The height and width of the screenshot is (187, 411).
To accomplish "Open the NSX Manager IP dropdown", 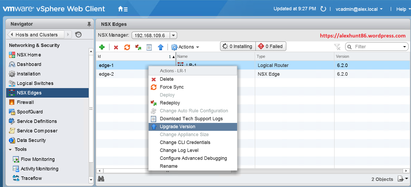I will pyautogui.click(x=173, y=35).
